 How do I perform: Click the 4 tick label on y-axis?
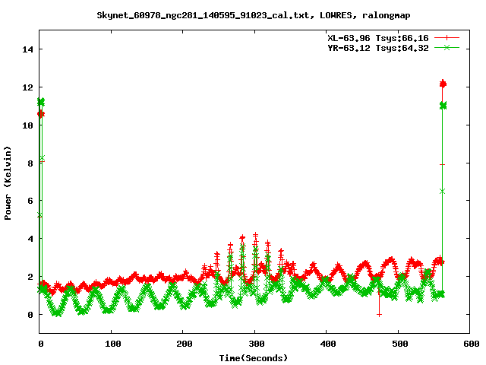[x=30, y=239]
